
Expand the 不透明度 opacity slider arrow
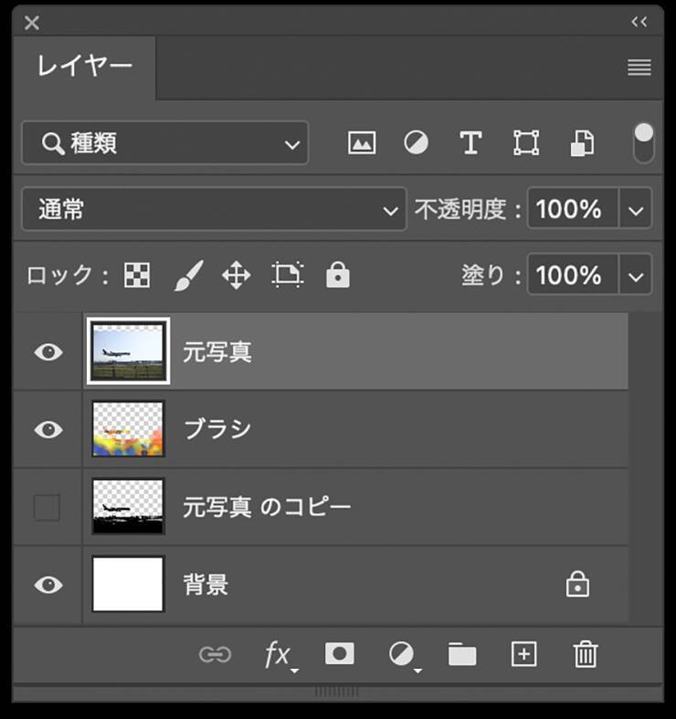(x=637, y=210)
